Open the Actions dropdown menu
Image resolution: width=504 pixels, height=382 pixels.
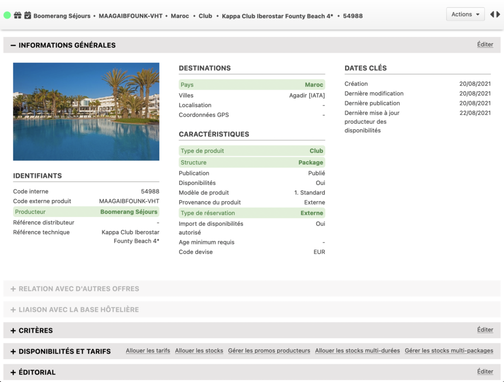[x=465, y=14]
